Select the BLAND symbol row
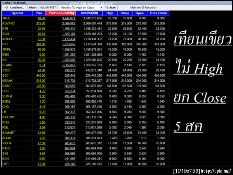 (x=85, y=65)
